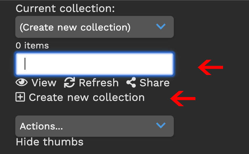The image size is (249, 154).
Task: Expand the Actions... dropdown
Action: pos(95,126)
